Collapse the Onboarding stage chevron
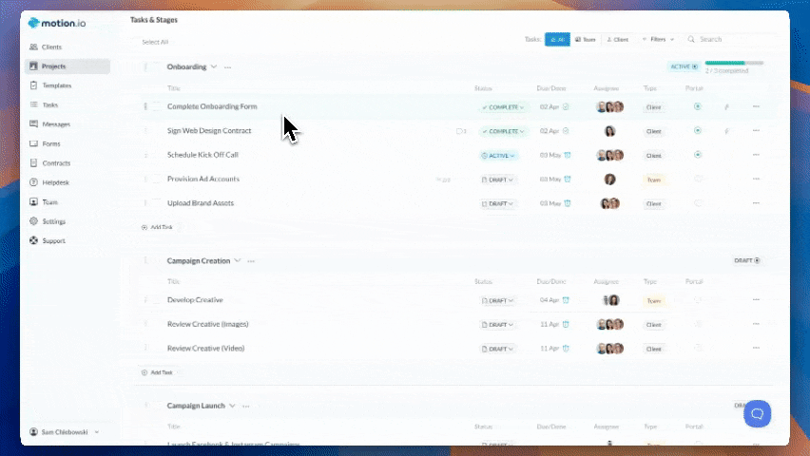The height and width of the screenshot is (456, 810). 214,66
